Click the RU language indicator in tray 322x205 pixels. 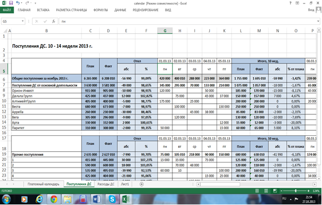tap(284, 199)
